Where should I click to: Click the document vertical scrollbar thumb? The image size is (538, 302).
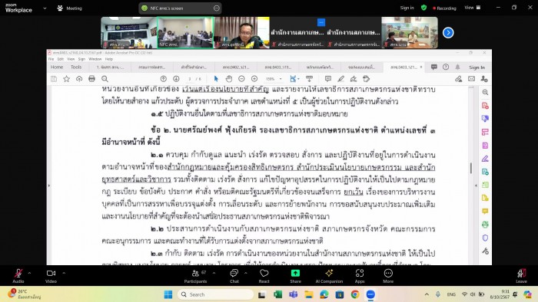[470, 168]
